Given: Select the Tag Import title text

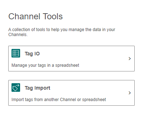Looking at the screenshot, I should 37,88.
